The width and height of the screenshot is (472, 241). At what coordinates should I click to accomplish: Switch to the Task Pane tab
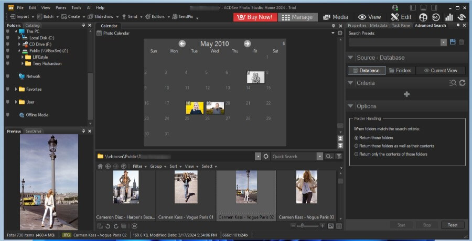coord(402,25)
